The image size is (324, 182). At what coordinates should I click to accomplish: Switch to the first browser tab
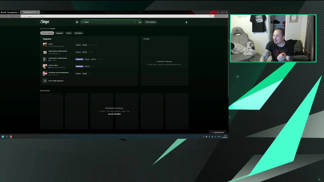(10, 12)
